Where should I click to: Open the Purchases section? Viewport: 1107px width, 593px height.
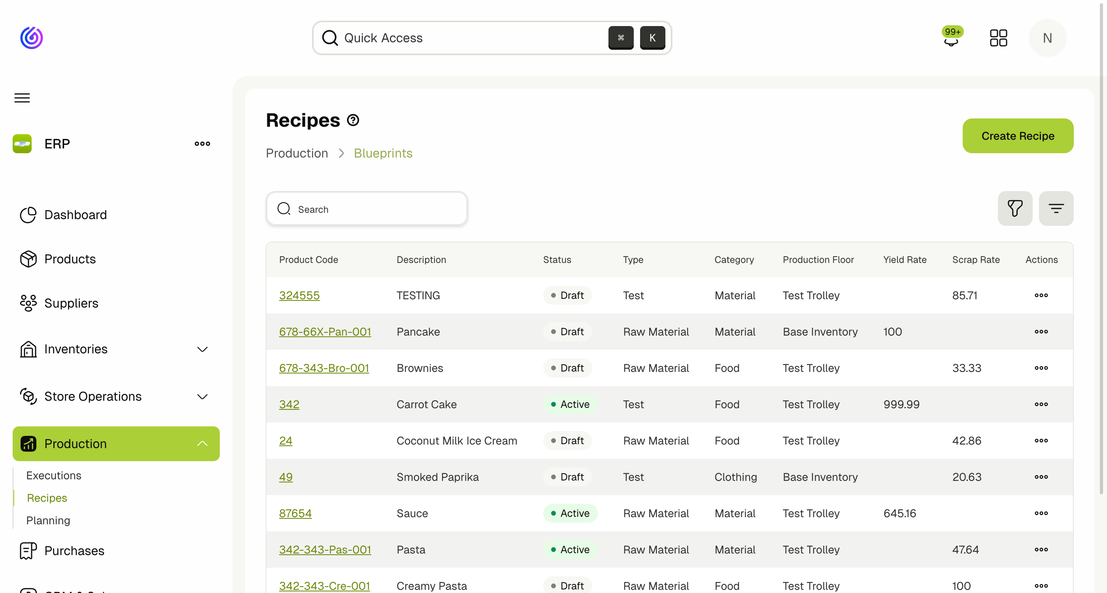tap(74, 550)
